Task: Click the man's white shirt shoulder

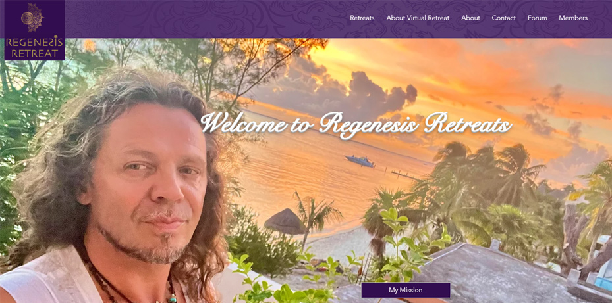Action: tap(43, 277)
